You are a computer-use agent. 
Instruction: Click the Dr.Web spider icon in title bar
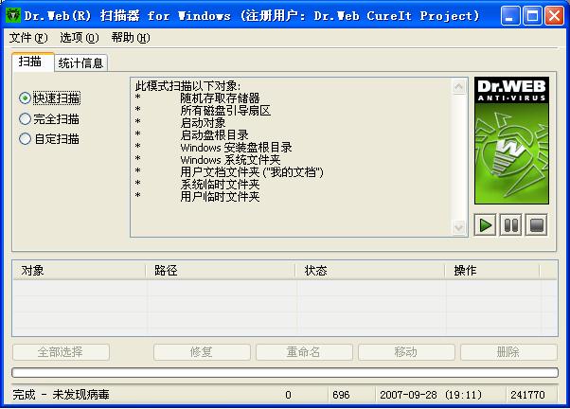[x=13, y=15]
